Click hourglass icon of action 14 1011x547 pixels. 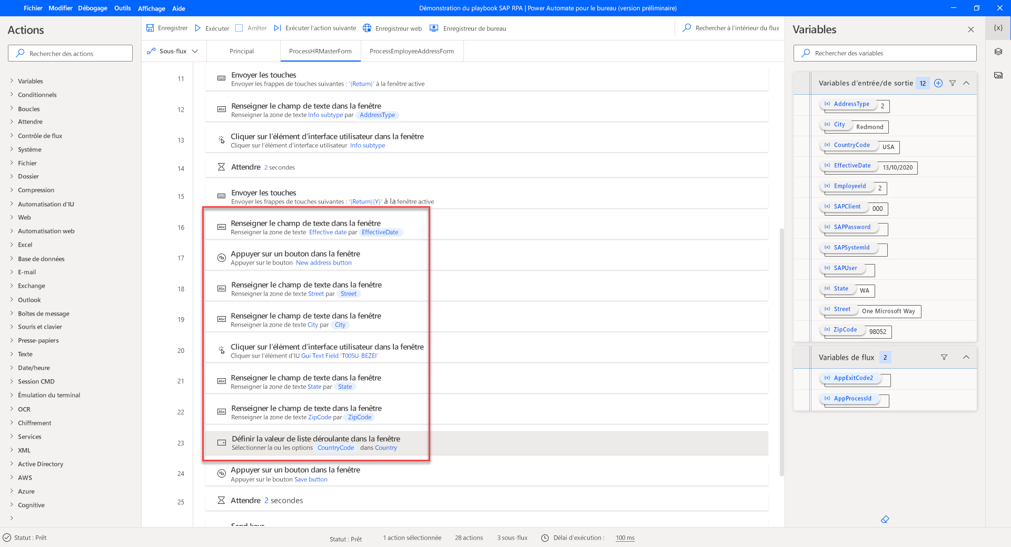(222, 167)
